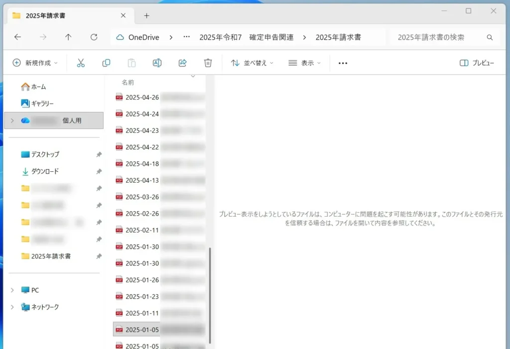The width and height of the screenshot is (510, 349).
Task: Click the Refresh button in navigation bar
Action: 94,37
